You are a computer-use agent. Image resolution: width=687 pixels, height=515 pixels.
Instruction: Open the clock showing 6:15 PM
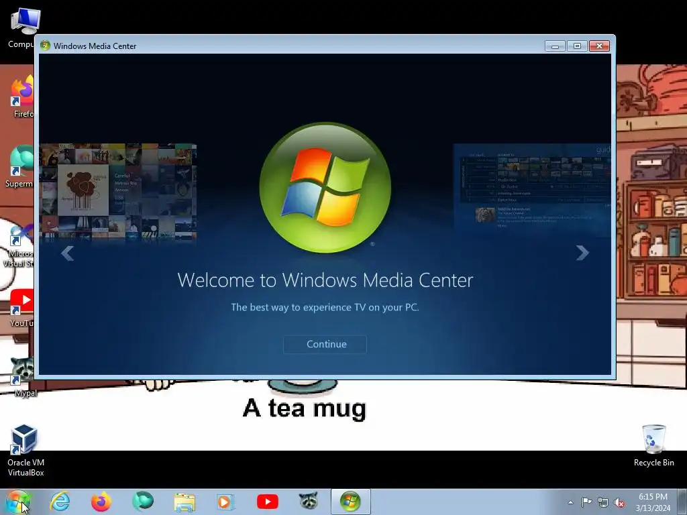653,502
